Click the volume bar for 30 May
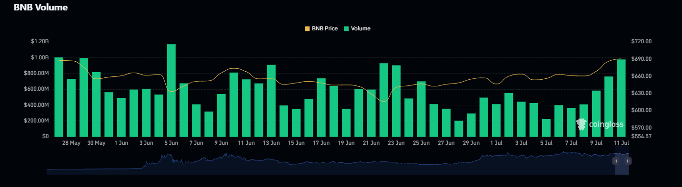682x187 pixels. 96,104
